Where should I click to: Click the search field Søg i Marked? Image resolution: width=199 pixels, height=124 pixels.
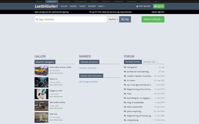coord(71,19)
